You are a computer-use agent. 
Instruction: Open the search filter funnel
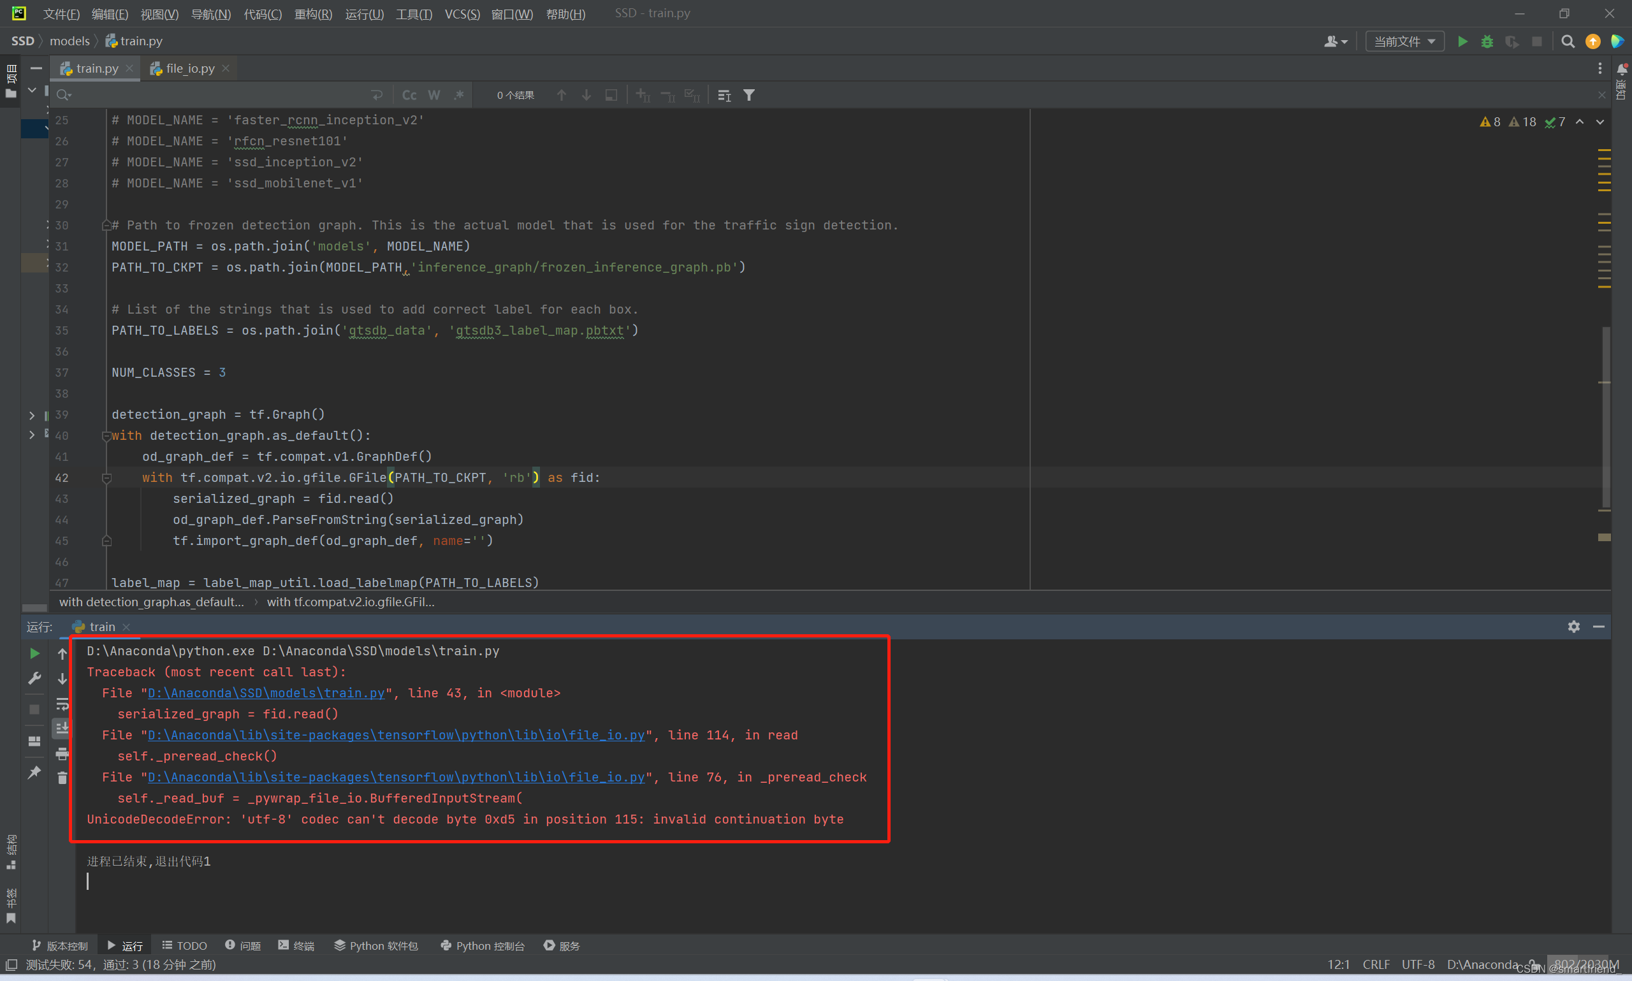pyautogui.click(x=749, y=95)
